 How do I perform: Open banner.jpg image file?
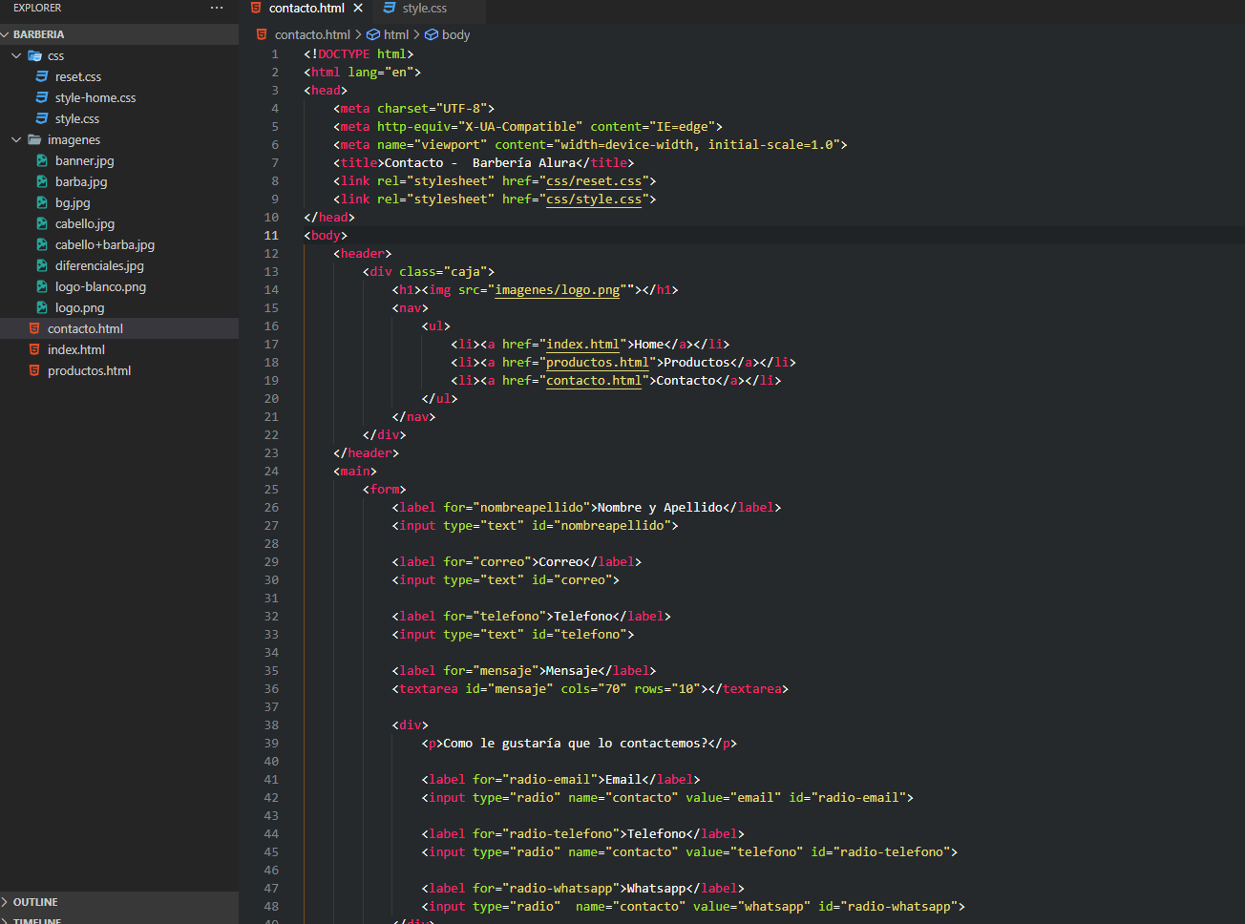point(85,160)
